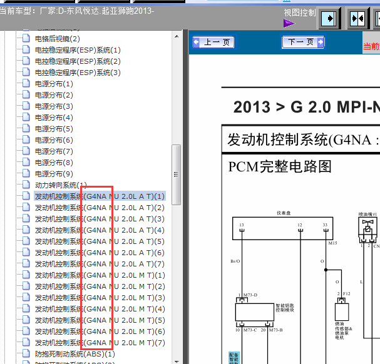Click the tree scrollbar up arrow
Viewport: 380px width, 364px height.
pos(177,36)
